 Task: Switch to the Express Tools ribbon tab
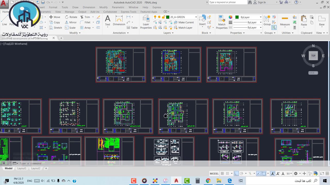click(129, 12)
